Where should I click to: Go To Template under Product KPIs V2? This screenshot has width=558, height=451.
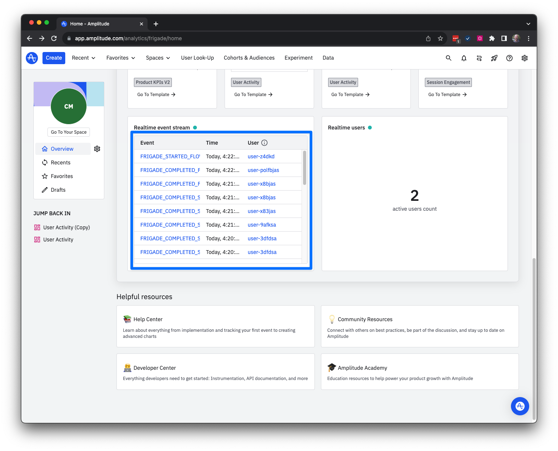click(x=156, y=95)
